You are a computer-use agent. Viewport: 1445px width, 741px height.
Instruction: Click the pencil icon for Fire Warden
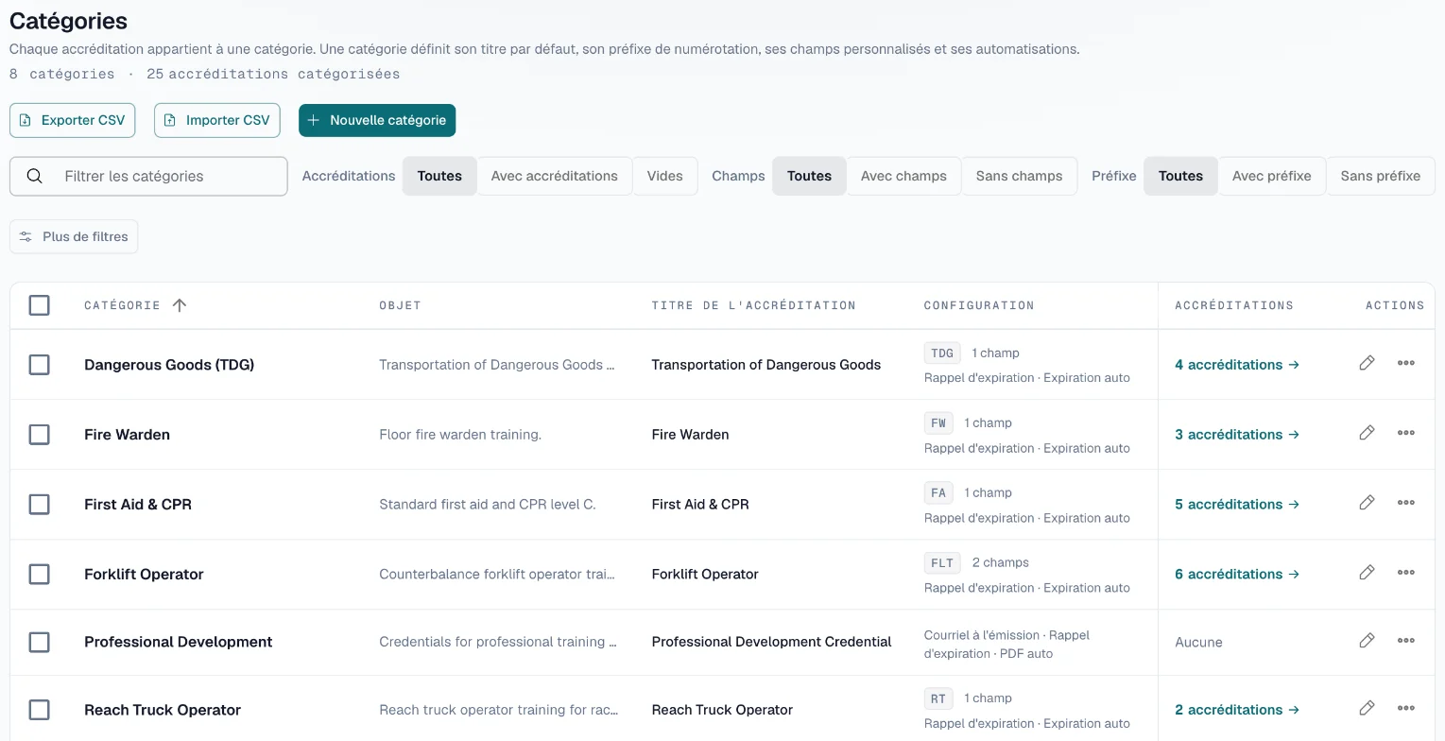point(1367,433)
